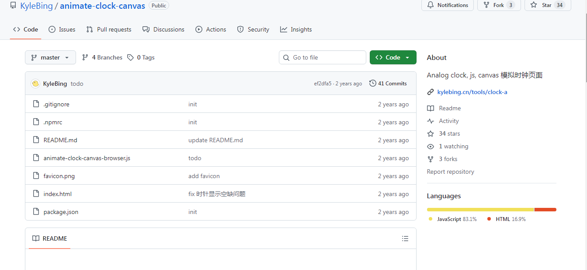
Task: Open the README.md file
Action: click(60, 140)
